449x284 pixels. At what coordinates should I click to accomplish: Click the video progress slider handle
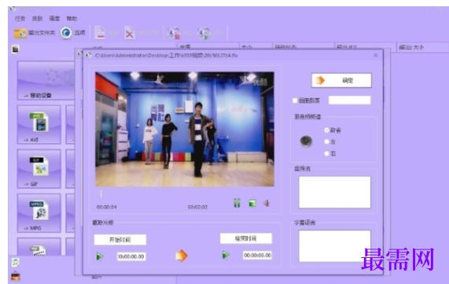101,194
